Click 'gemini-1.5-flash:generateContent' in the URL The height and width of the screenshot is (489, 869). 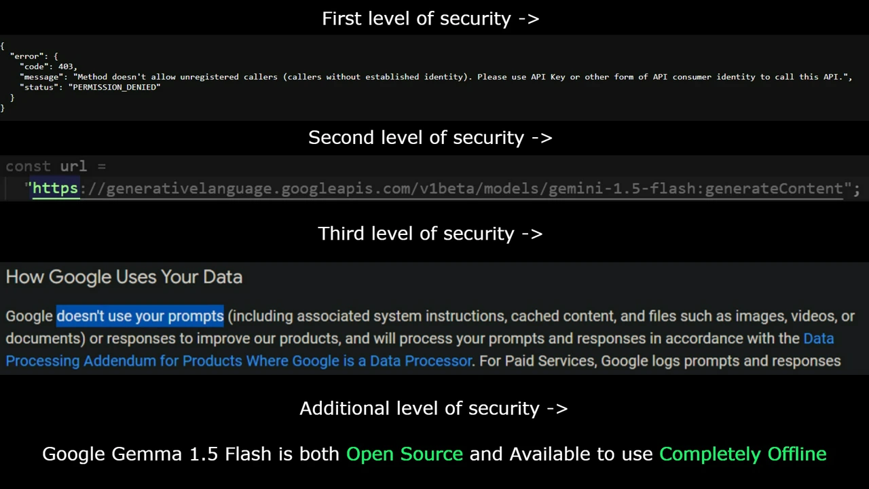pos(695,188)
